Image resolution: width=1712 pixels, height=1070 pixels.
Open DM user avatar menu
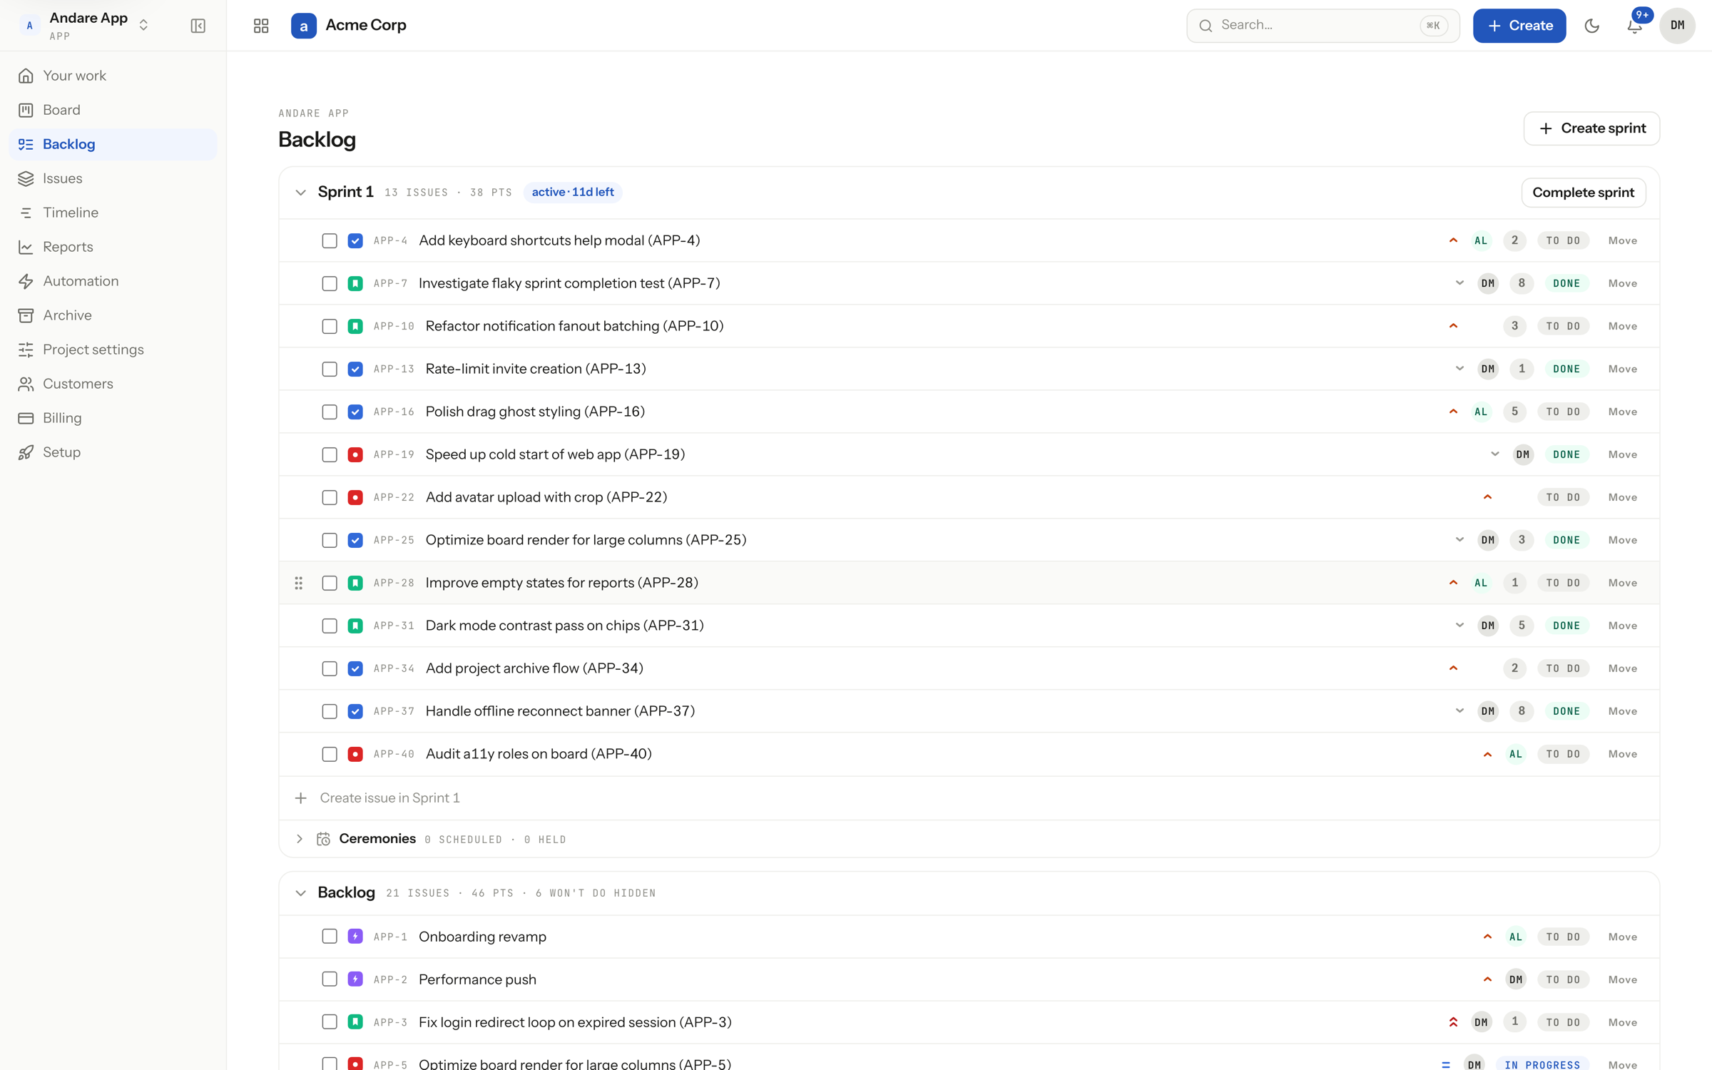click(1677, 26)
